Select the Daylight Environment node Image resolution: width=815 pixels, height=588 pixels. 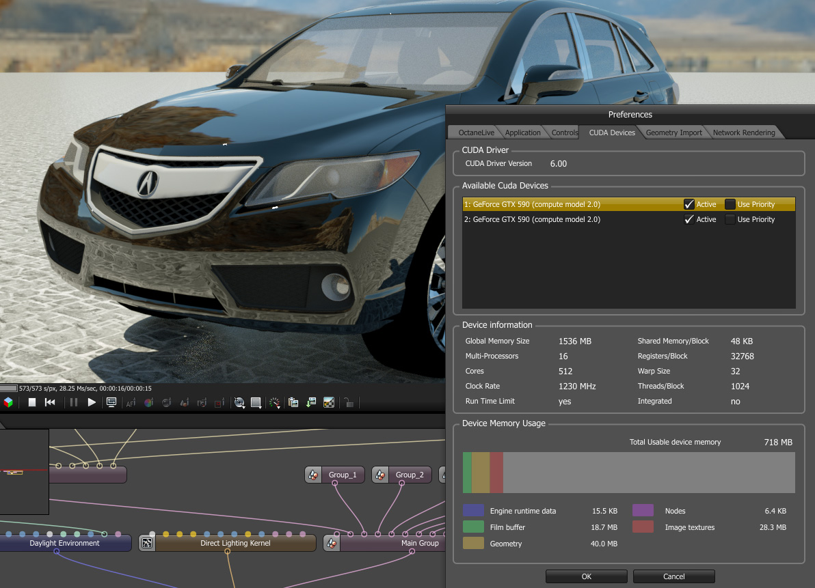(x=64, y=544)
